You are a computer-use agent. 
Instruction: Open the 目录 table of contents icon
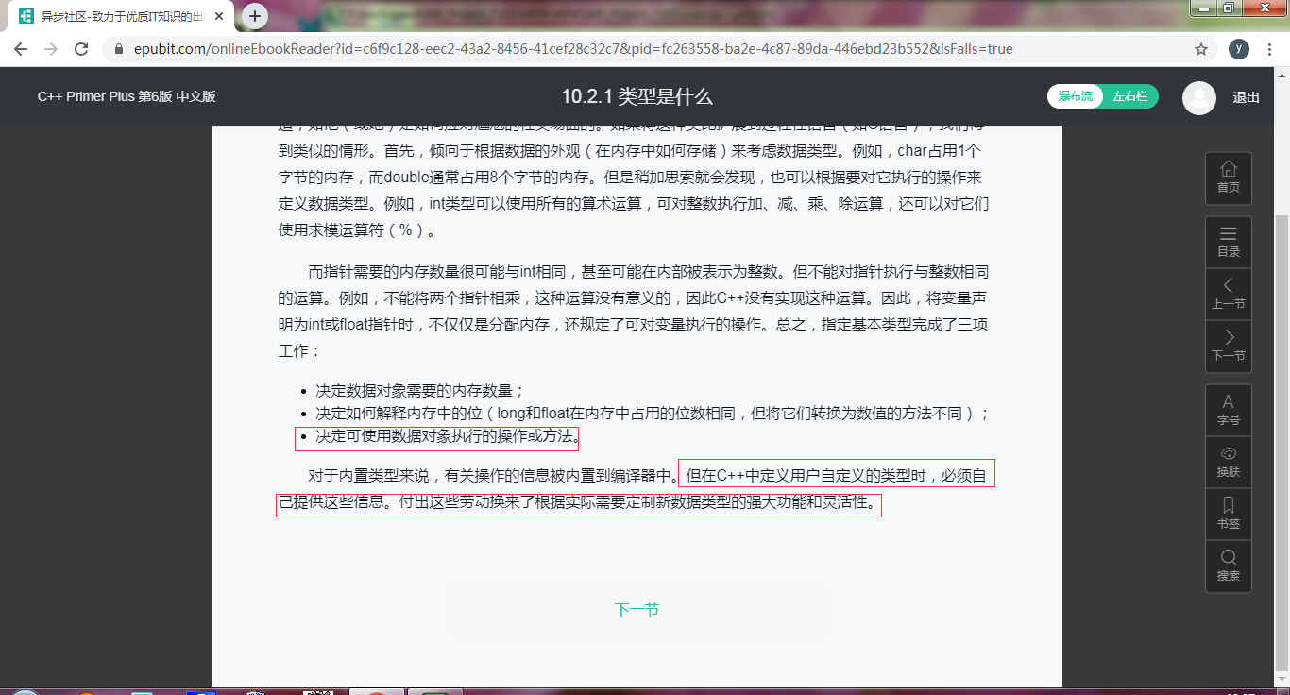(x=1228, y=241)
